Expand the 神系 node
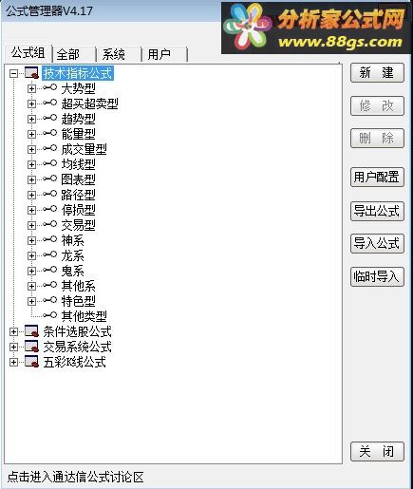 click(31, 241)
